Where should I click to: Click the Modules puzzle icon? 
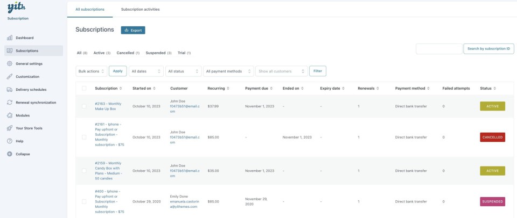10,115
